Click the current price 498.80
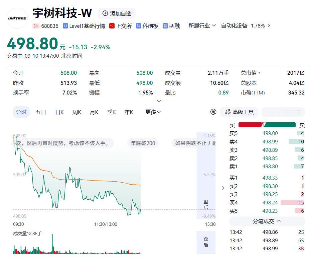The image size is (310, 258). 33,44
